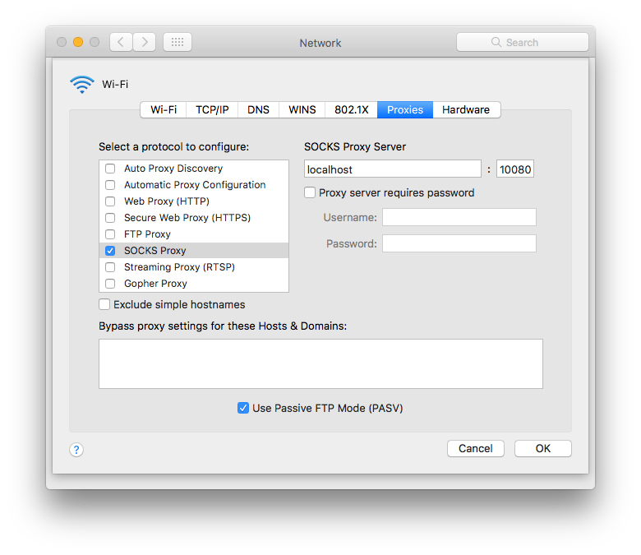Check Exclude simple hostnames
This screenshot has width=641, height=555.
[104, 304]
